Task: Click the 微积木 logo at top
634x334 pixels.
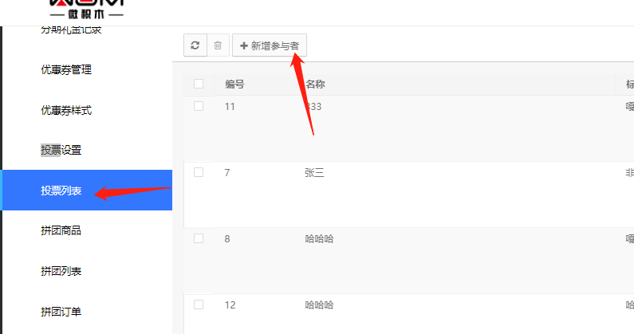Action: point(87,10)
